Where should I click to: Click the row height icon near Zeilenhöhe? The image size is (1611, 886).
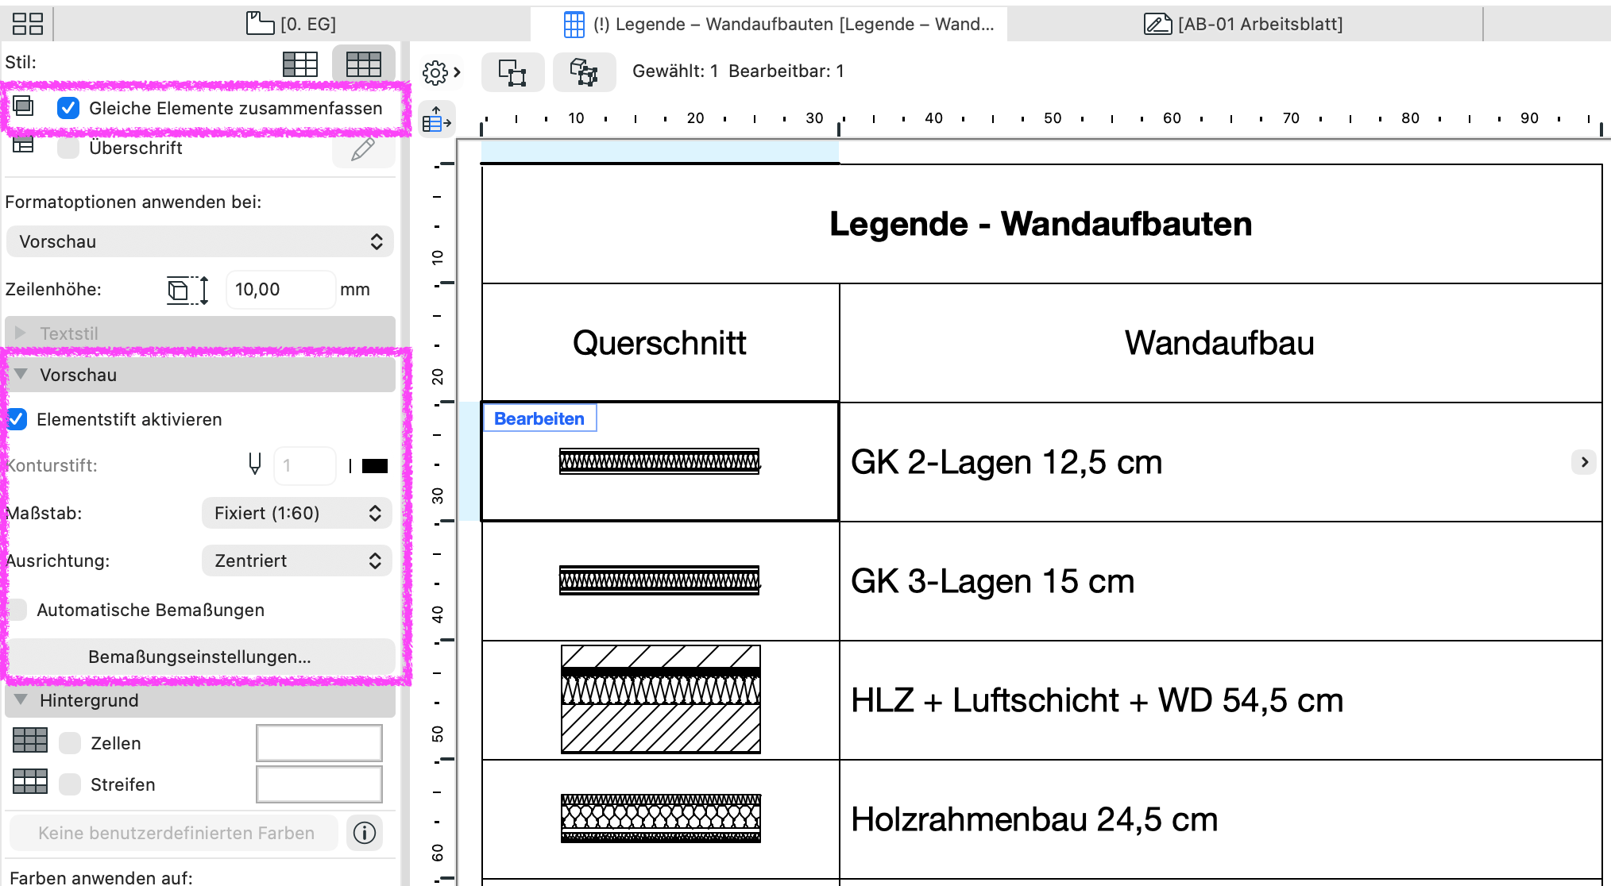click(188, 290)
